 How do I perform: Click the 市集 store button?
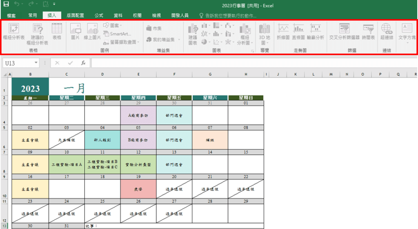[154, 29]
